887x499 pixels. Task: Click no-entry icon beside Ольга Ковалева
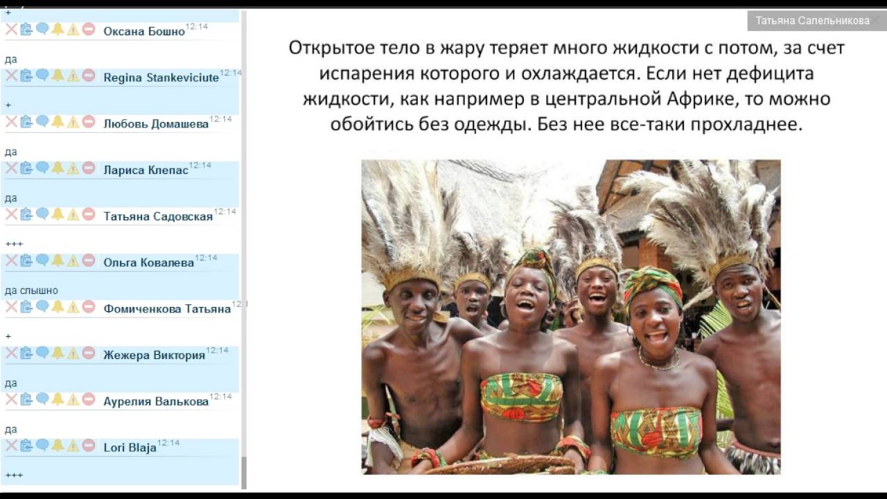pyautogui.click(x=89, y=261)
